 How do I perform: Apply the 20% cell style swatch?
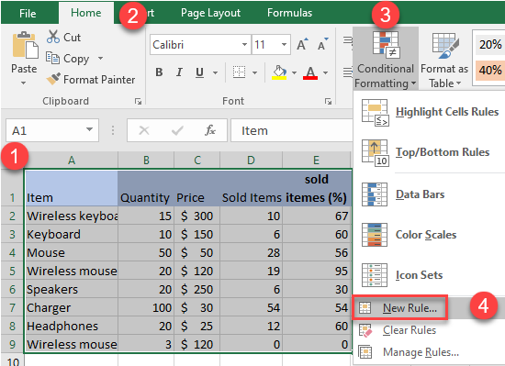490,44
